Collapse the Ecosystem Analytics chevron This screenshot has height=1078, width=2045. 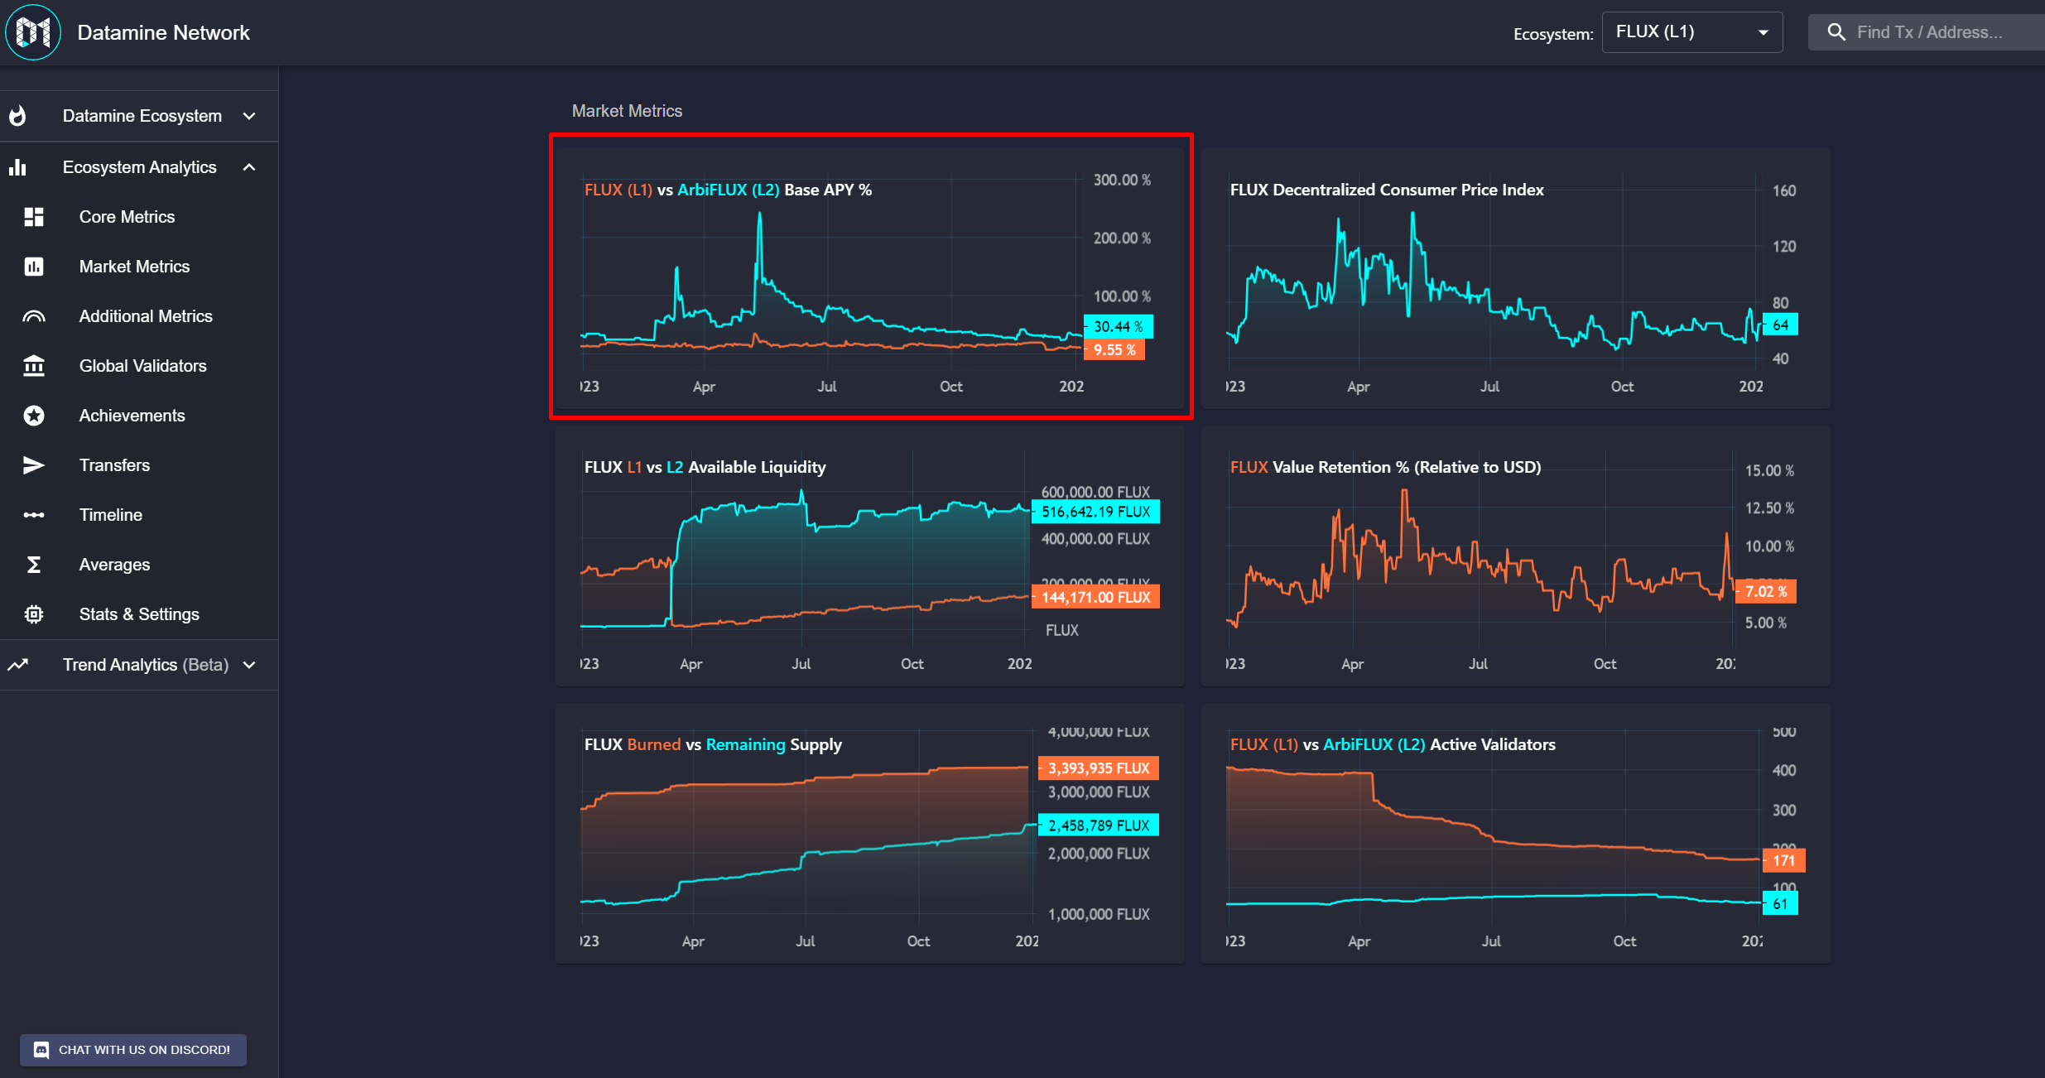click(x=249, y=167)
